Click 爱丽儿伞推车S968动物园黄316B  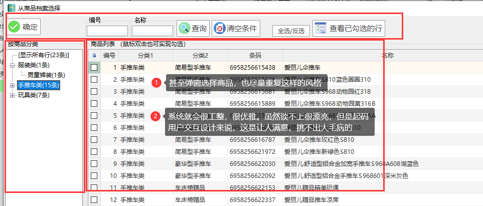(330, 103)
